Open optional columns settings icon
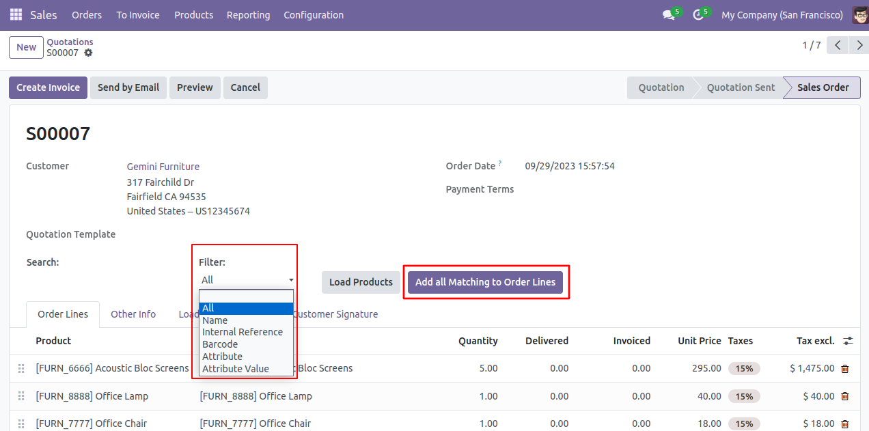 pyautogui.click(x=848, y=341)
